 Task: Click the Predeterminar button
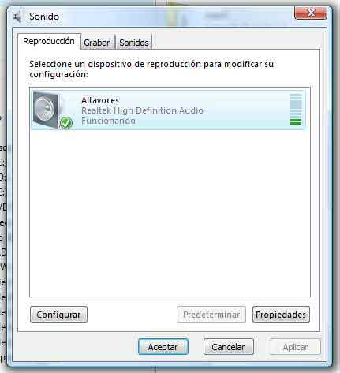click(211, 315)
